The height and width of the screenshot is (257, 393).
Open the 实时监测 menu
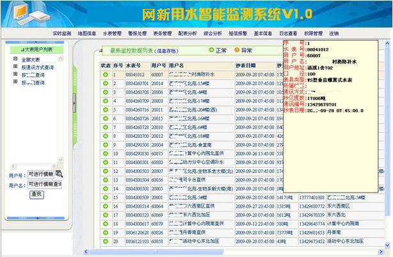pyautogui.click(x=62, y=33)
